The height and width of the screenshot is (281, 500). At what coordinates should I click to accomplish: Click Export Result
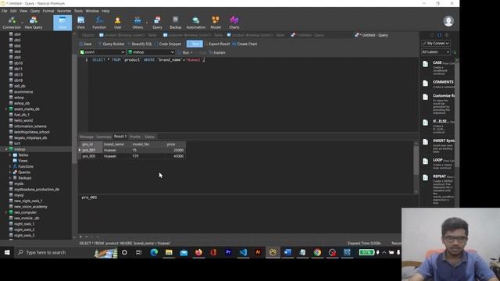pos(217,44)
